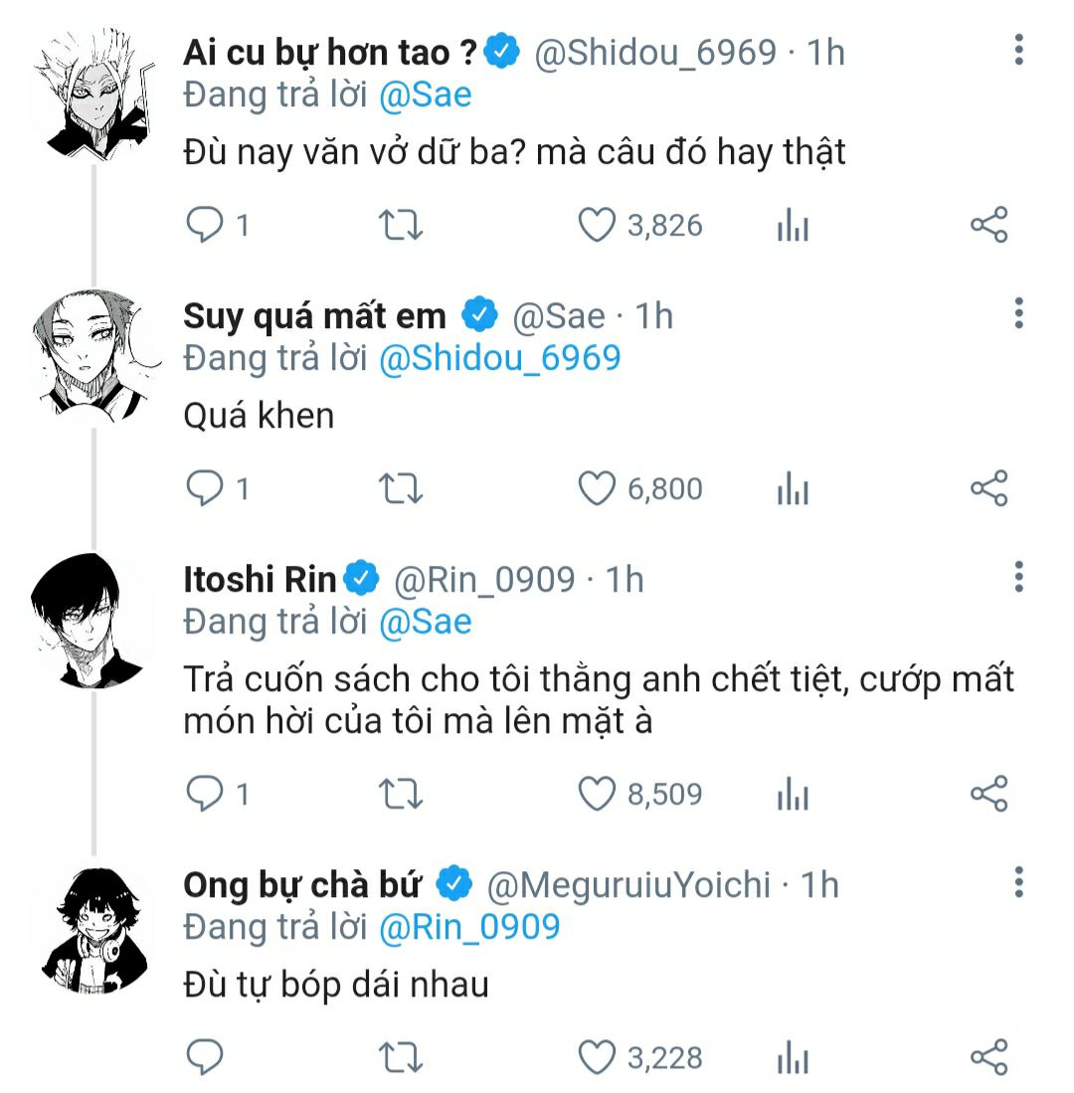This screenshot has height=1093, width=1074.
Task: Share the tweet by @MeguruiuYoichi
Action: click(988, 1057)
